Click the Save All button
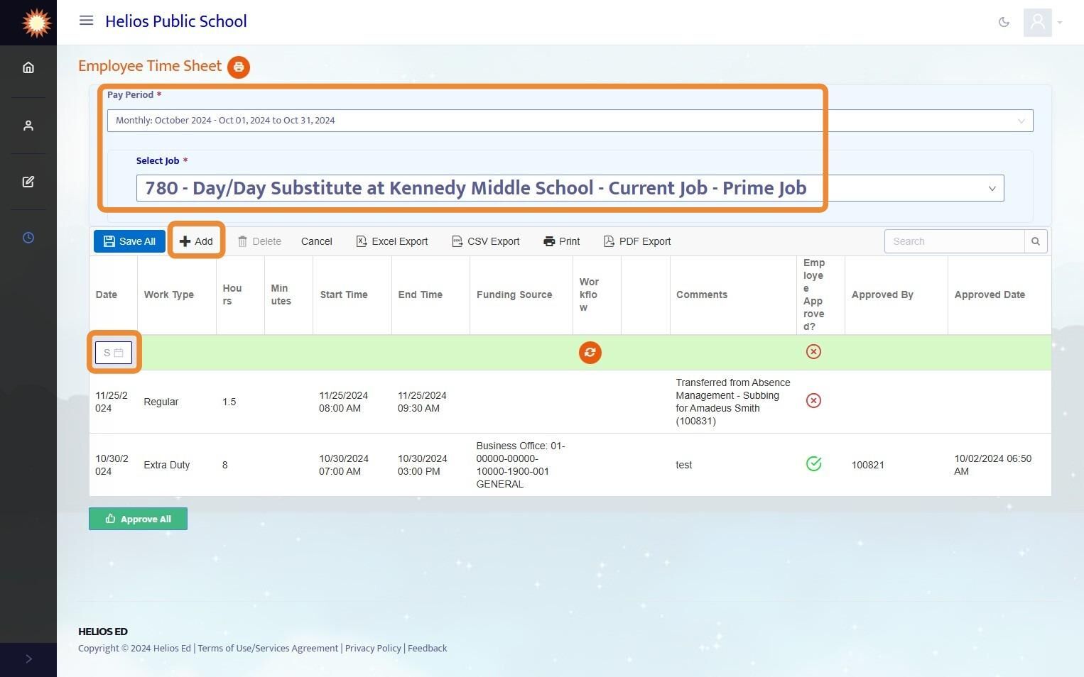The height and width of the screenshot is (677, 1084). 129,241
